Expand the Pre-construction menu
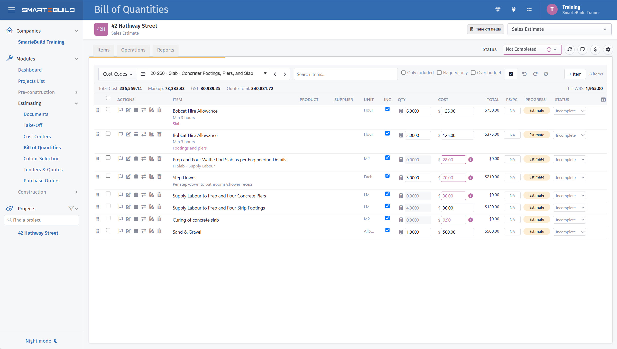The image size is (617, 349). 48,92
